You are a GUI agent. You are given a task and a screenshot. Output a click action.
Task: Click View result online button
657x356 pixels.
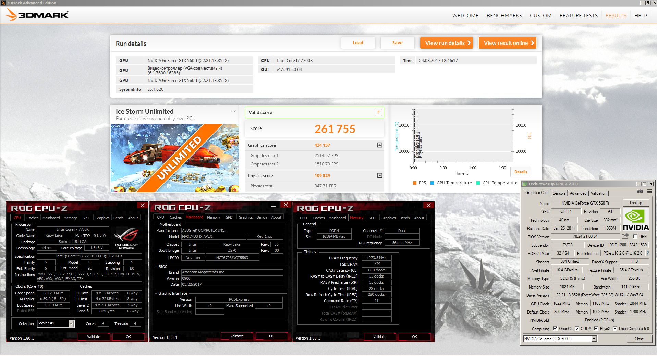[508, 43]
